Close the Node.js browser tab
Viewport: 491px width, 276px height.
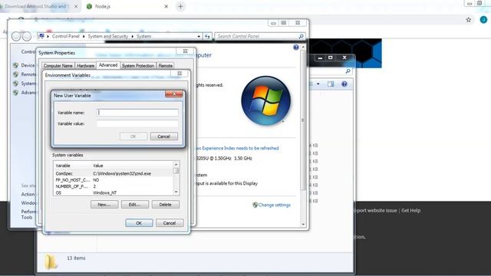click(x=166, y=6)
